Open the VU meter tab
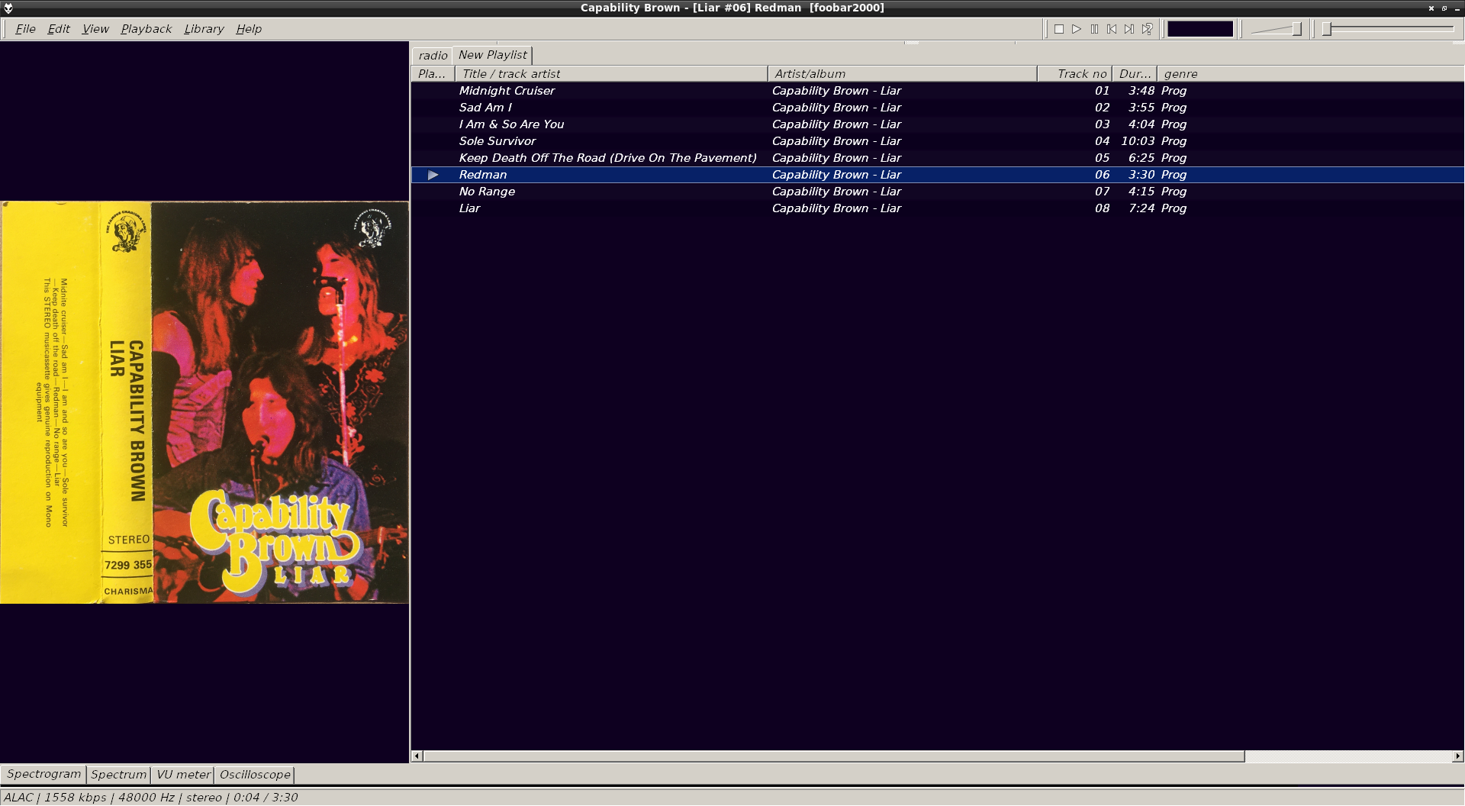The height and width of the screenshot is (806, 1465). [183, 775]
